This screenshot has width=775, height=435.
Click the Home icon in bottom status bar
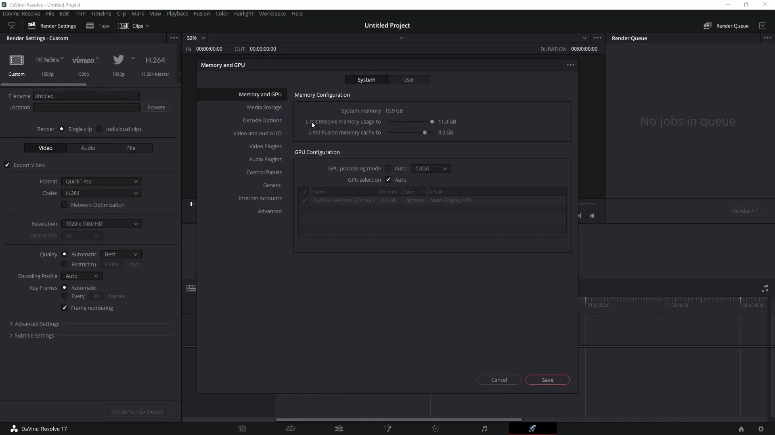click(741, 429)
